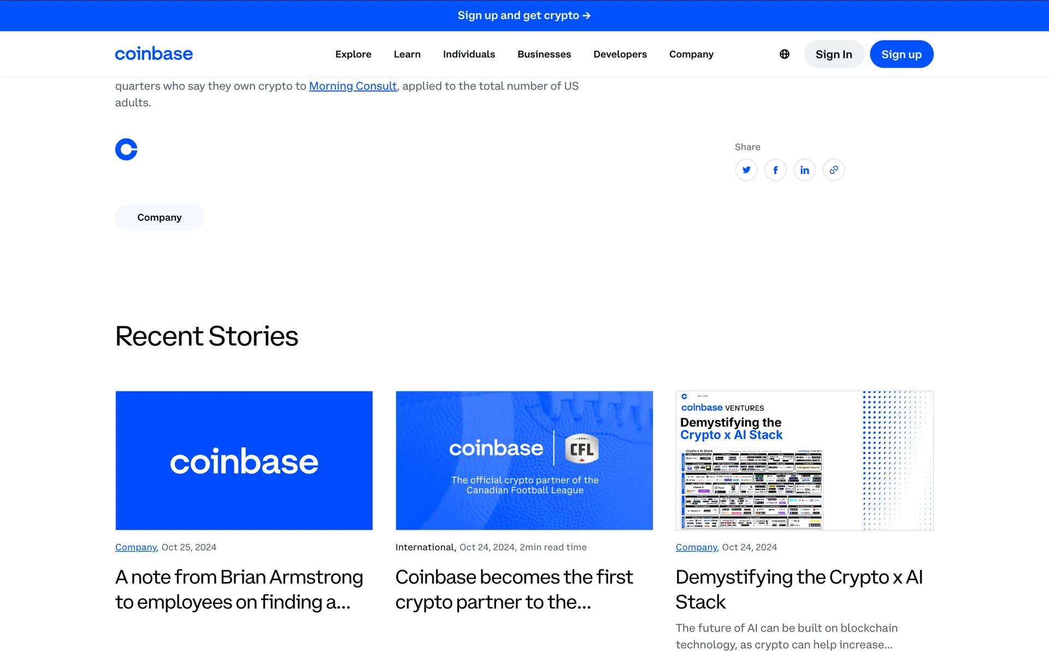Share article on Facebook
1049x655 pixels.
775,170
